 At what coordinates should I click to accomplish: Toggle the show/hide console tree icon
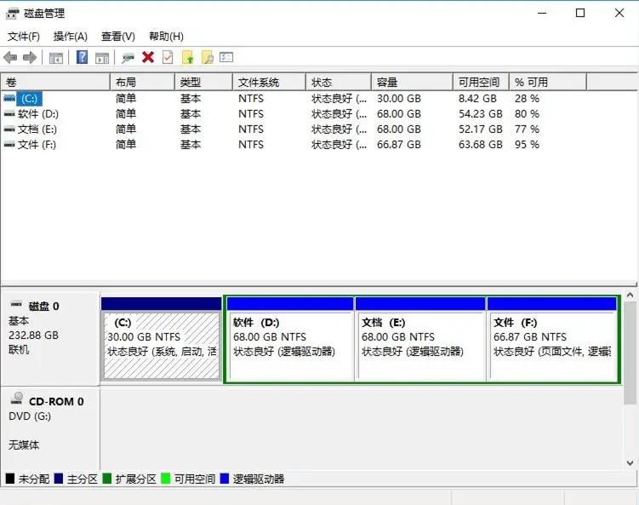tap(56, 58)
